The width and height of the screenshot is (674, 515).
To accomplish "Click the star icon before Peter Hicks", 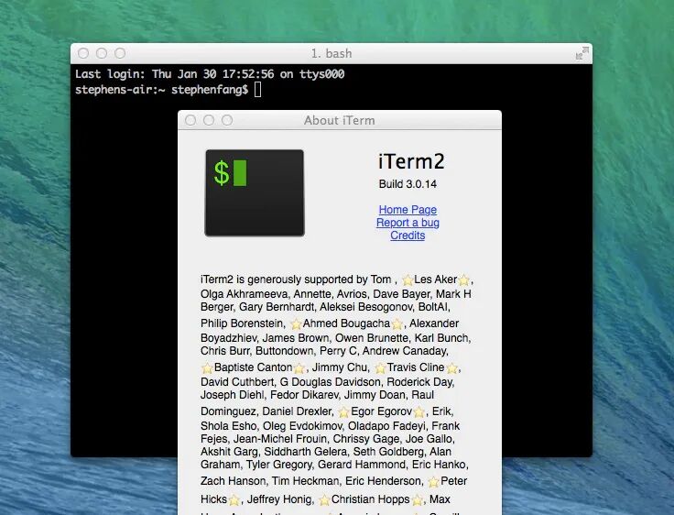I will tap(434, 482).
